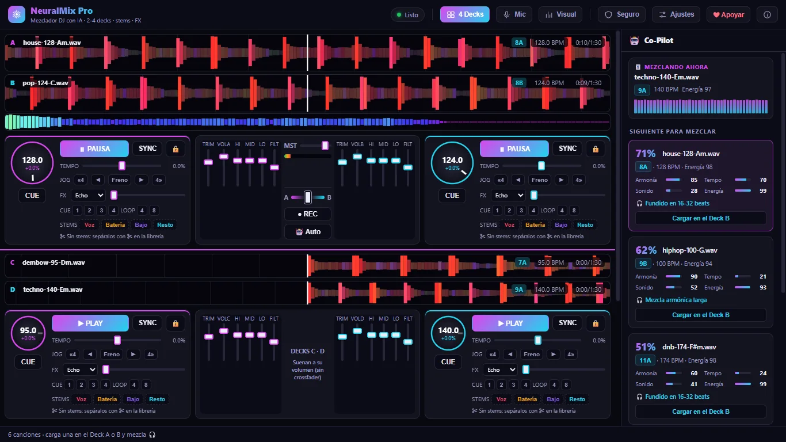Open the info icon button
The image size is (786, 442).
[767, 15]
